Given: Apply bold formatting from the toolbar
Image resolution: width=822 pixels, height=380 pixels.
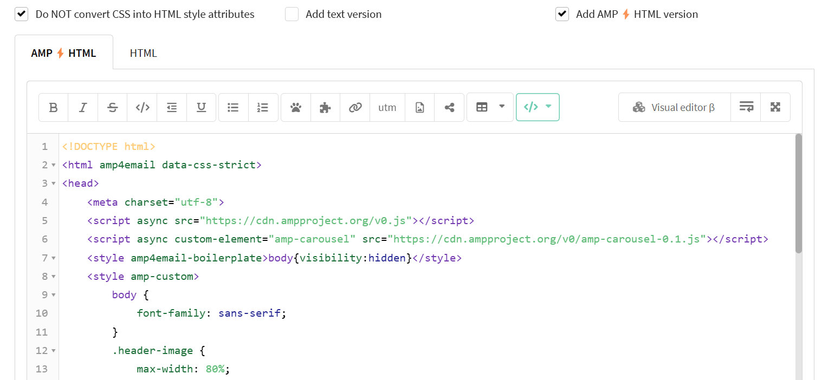Looking at the screenshot, I should (x=54, y=107).
